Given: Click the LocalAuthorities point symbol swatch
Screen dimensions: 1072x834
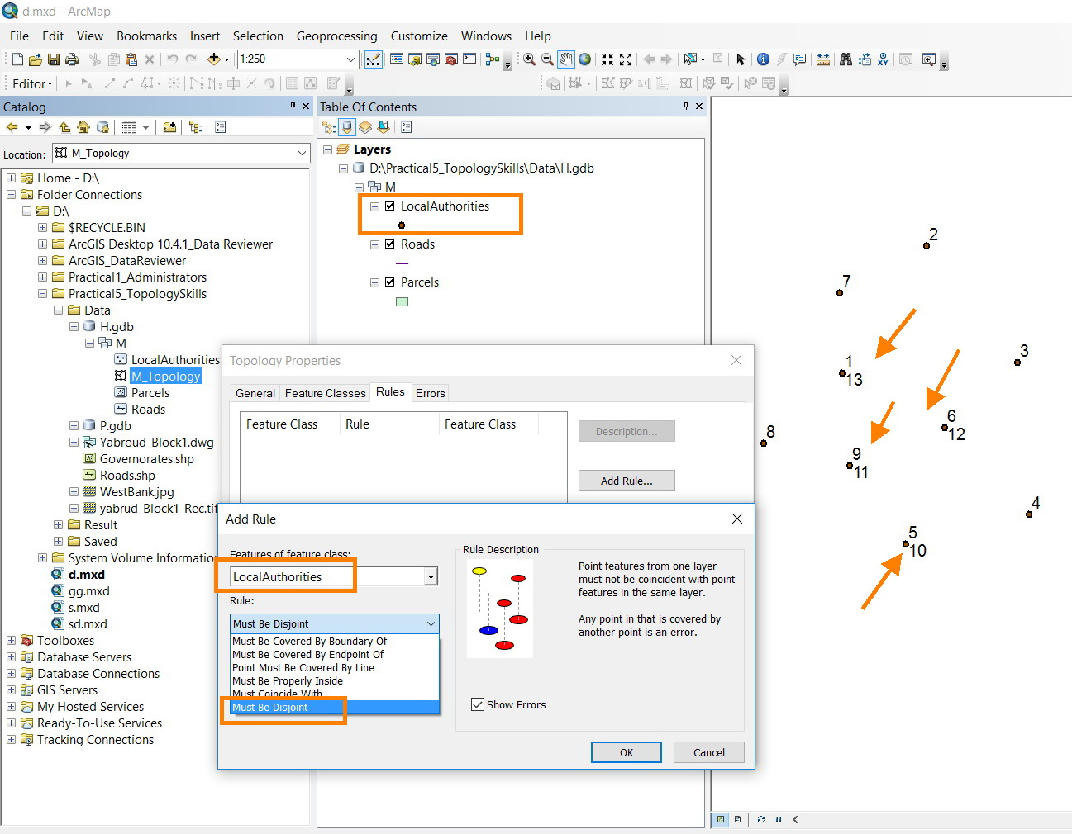Looking at the screenshot, I should click(402, 225).
